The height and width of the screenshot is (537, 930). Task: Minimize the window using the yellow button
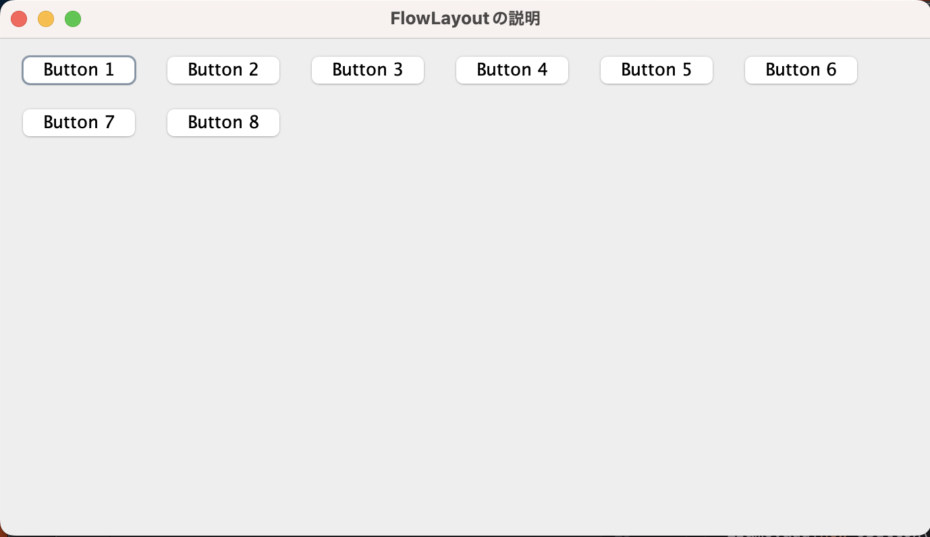[46, 20]
